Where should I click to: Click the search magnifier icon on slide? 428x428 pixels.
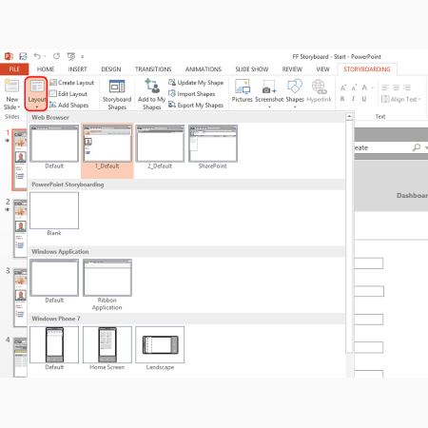pos(417,147)
